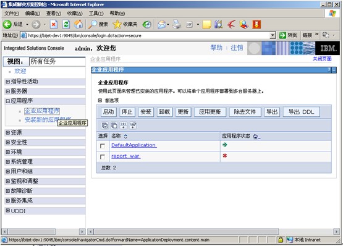343x246 pixels.
Task: Click the 启动 button
Action: point(109,112)
